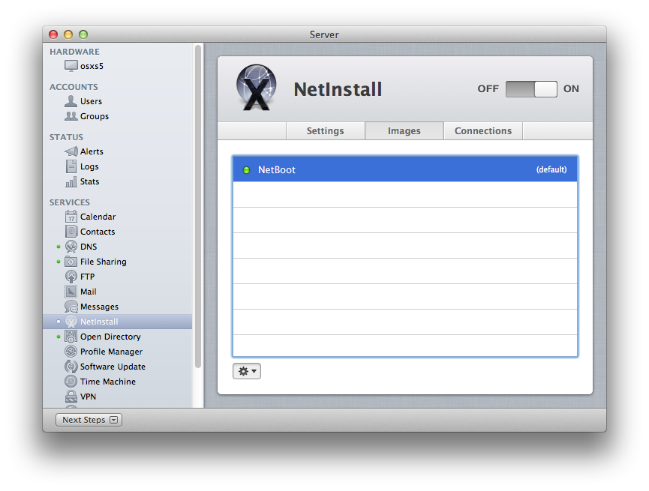Select the Calendar service icon

pos(71,217)
